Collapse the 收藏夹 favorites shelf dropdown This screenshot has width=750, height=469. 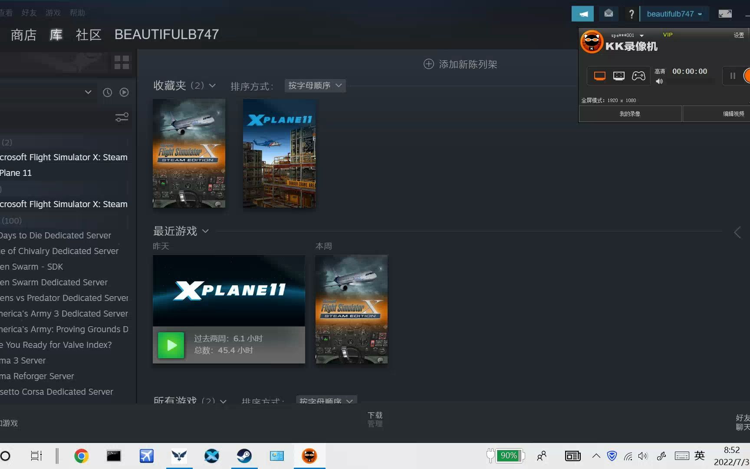click(212, 86)
